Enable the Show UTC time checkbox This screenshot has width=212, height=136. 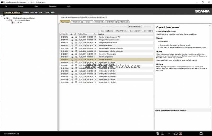(115, 31)
